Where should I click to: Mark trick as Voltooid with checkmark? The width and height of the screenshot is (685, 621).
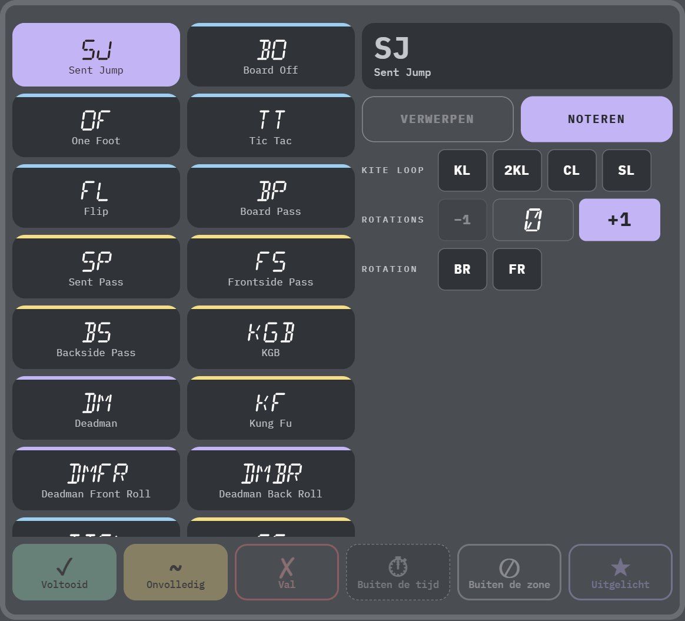65,572
